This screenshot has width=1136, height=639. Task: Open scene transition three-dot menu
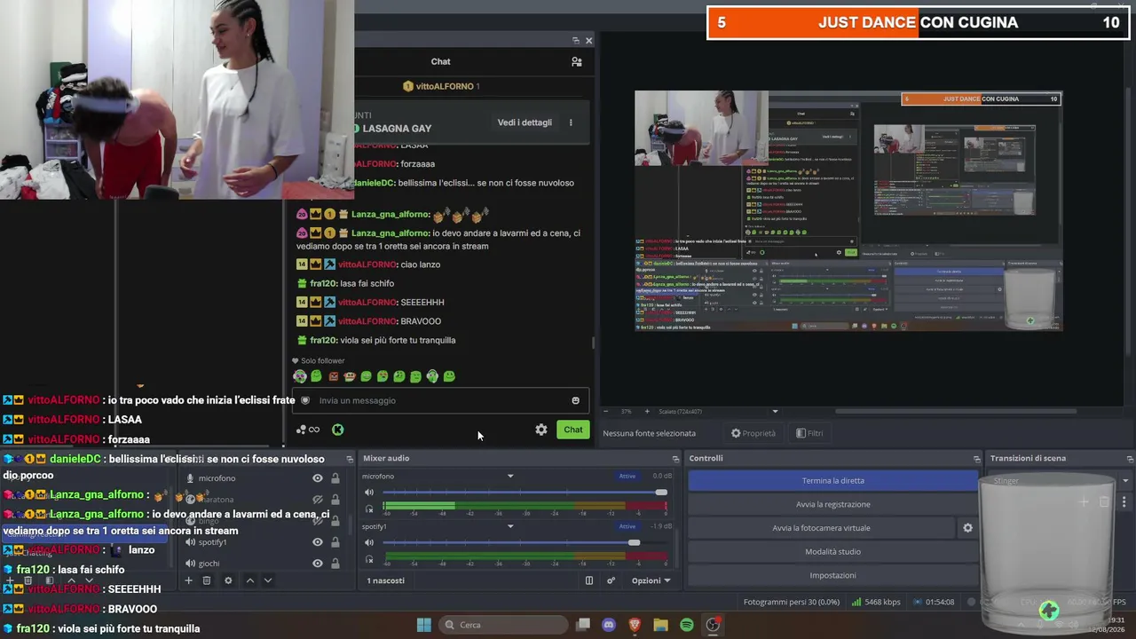pos(1124,502)
